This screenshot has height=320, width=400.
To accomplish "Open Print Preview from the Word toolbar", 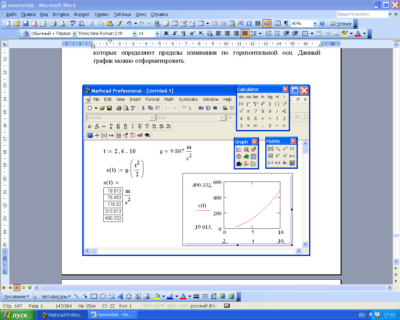I will click(62, 23).
